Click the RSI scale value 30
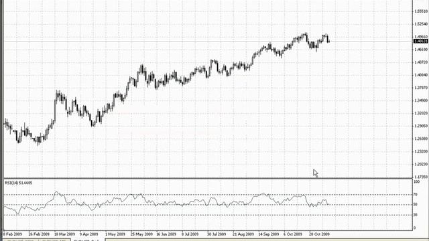This screenshot has height=241, width=429. pos(416,215)
